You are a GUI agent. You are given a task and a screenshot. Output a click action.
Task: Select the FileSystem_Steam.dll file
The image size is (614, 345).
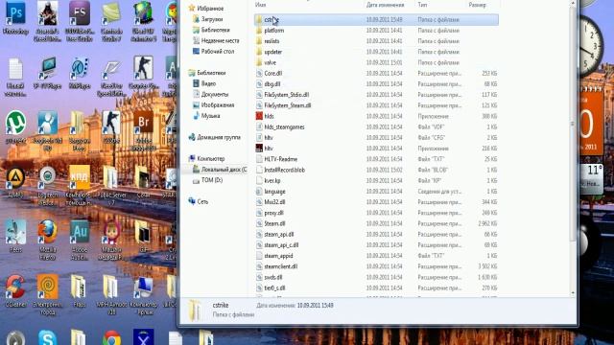[288, 105]
